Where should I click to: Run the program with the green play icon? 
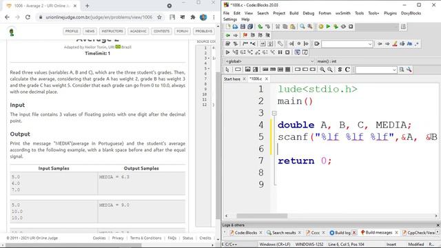(328, 26)
